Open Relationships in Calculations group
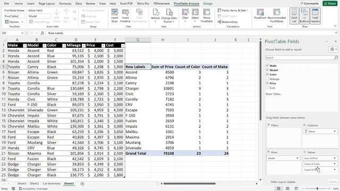 tap(227, 22)
